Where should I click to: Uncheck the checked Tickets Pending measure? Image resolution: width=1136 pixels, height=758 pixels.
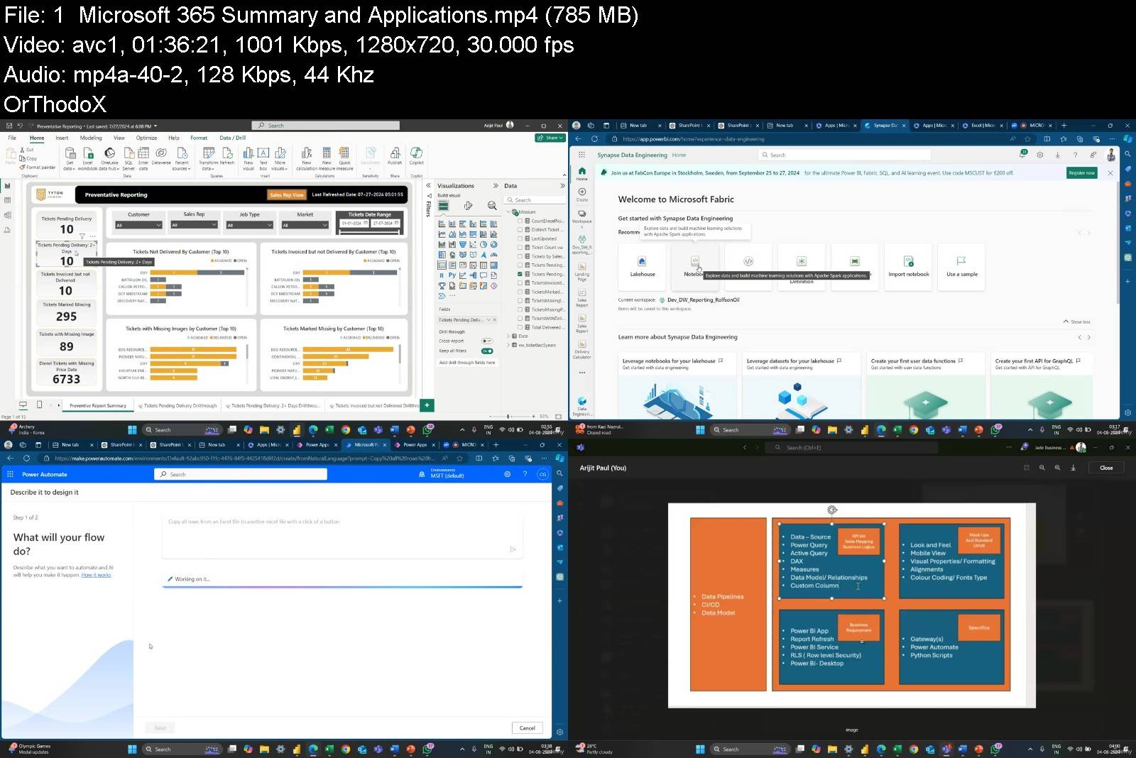(520, 274)
